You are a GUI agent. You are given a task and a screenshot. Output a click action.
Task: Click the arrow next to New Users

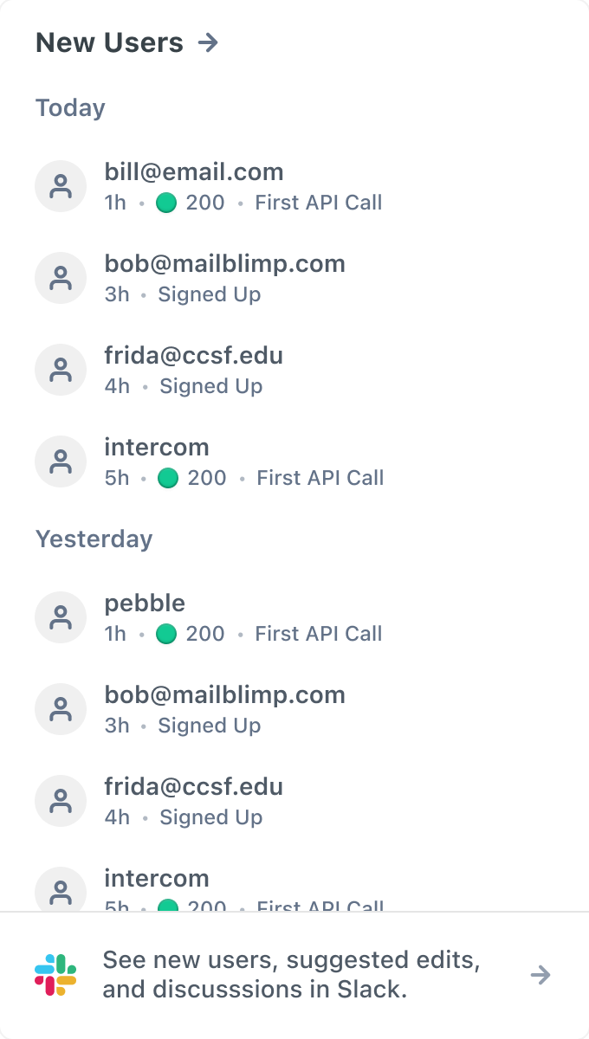pos(208,42)
